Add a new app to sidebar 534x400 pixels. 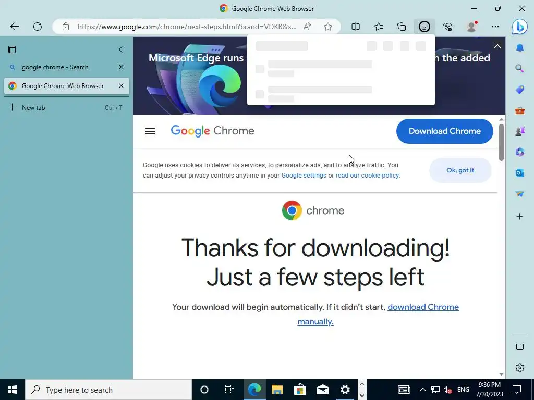pos(520,216)
